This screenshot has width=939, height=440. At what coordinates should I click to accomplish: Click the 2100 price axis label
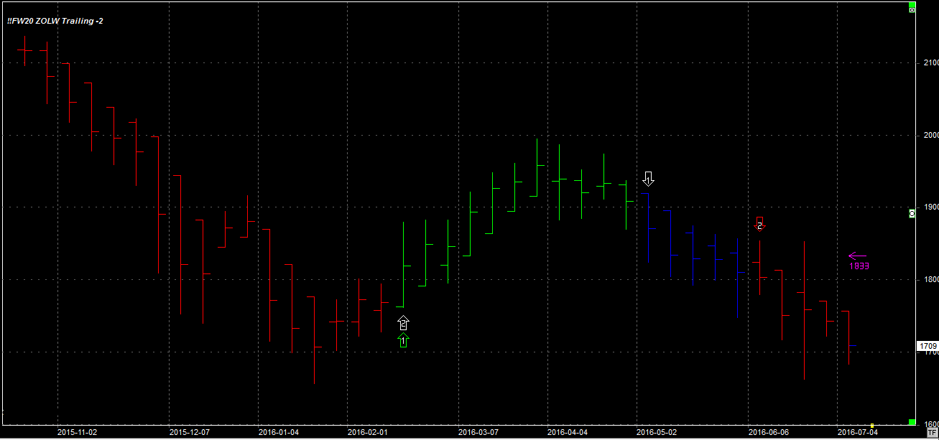coord(930,63)
